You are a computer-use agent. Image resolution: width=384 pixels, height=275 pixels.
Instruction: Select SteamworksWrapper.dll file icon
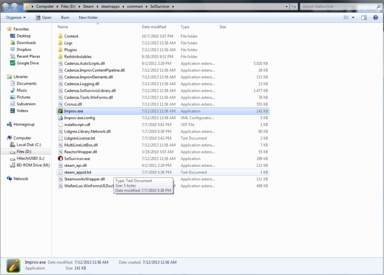60,179
